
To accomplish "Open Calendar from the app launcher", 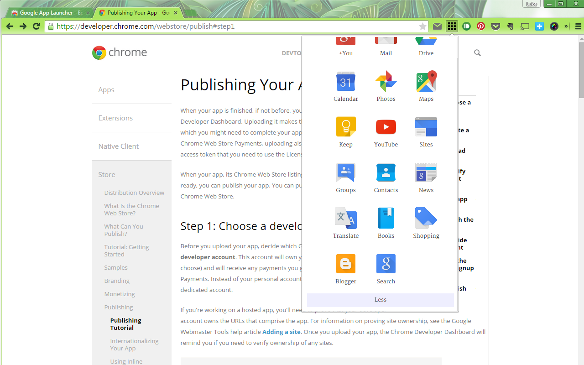I will click(x=346, y=87).
